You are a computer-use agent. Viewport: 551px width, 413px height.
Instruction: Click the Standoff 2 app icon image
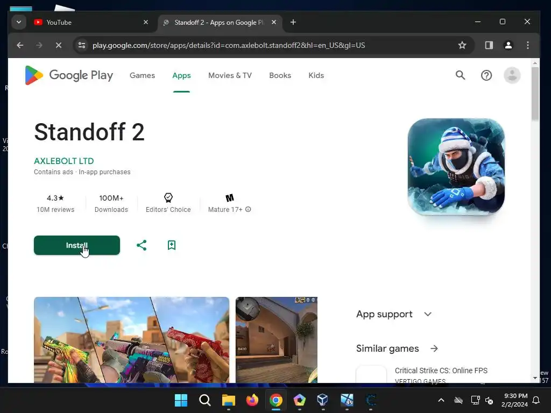pos(456,167)
